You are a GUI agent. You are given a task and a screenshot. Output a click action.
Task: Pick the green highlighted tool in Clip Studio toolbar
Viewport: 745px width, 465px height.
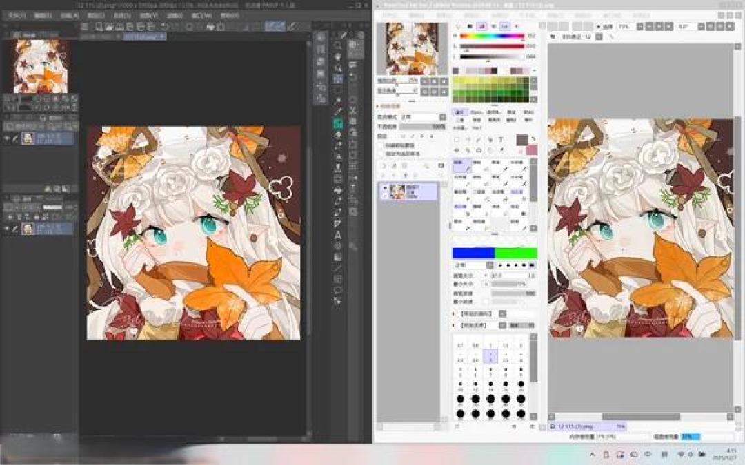(338, 124)
